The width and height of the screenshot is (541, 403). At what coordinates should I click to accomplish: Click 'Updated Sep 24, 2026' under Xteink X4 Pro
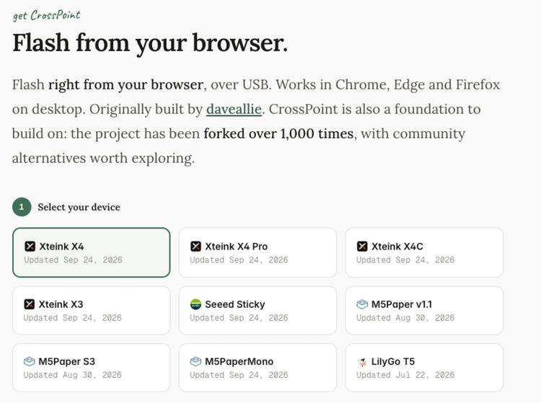239,260
